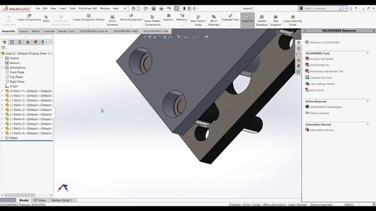Image resolution: width=376 pixels, height=211 pixels.
Task: Pin the menu bar with the pushpin
Action: point(125,8)
